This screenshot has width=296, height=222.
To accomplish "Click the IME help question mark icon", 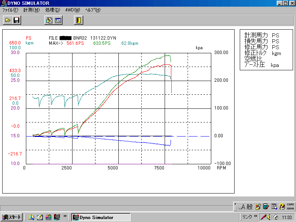I will point(282,206).
